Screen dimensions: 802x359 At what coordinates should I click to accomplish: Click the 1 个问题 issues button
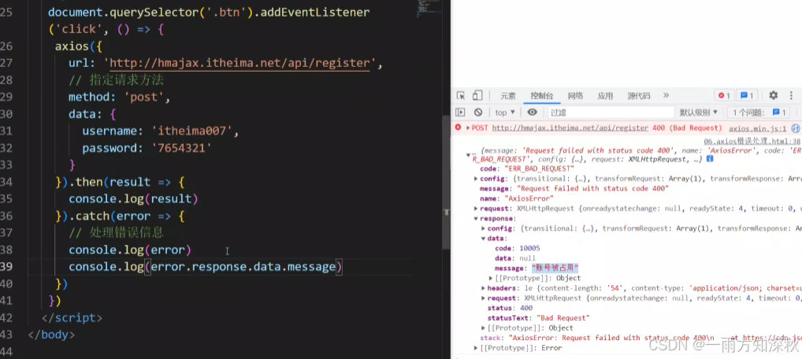pyautogui.click(x=760, y=113)
